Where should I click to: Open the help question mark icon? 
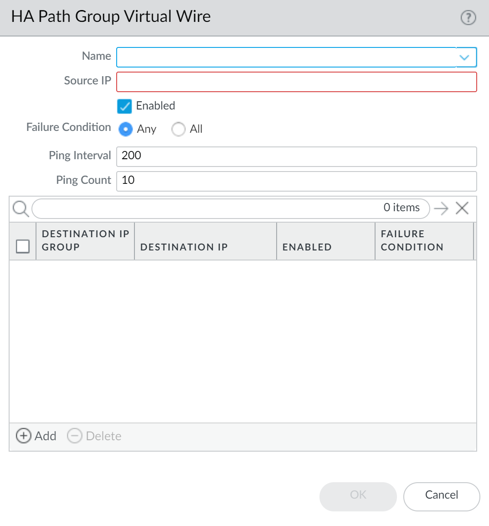[x=468, y=18]
